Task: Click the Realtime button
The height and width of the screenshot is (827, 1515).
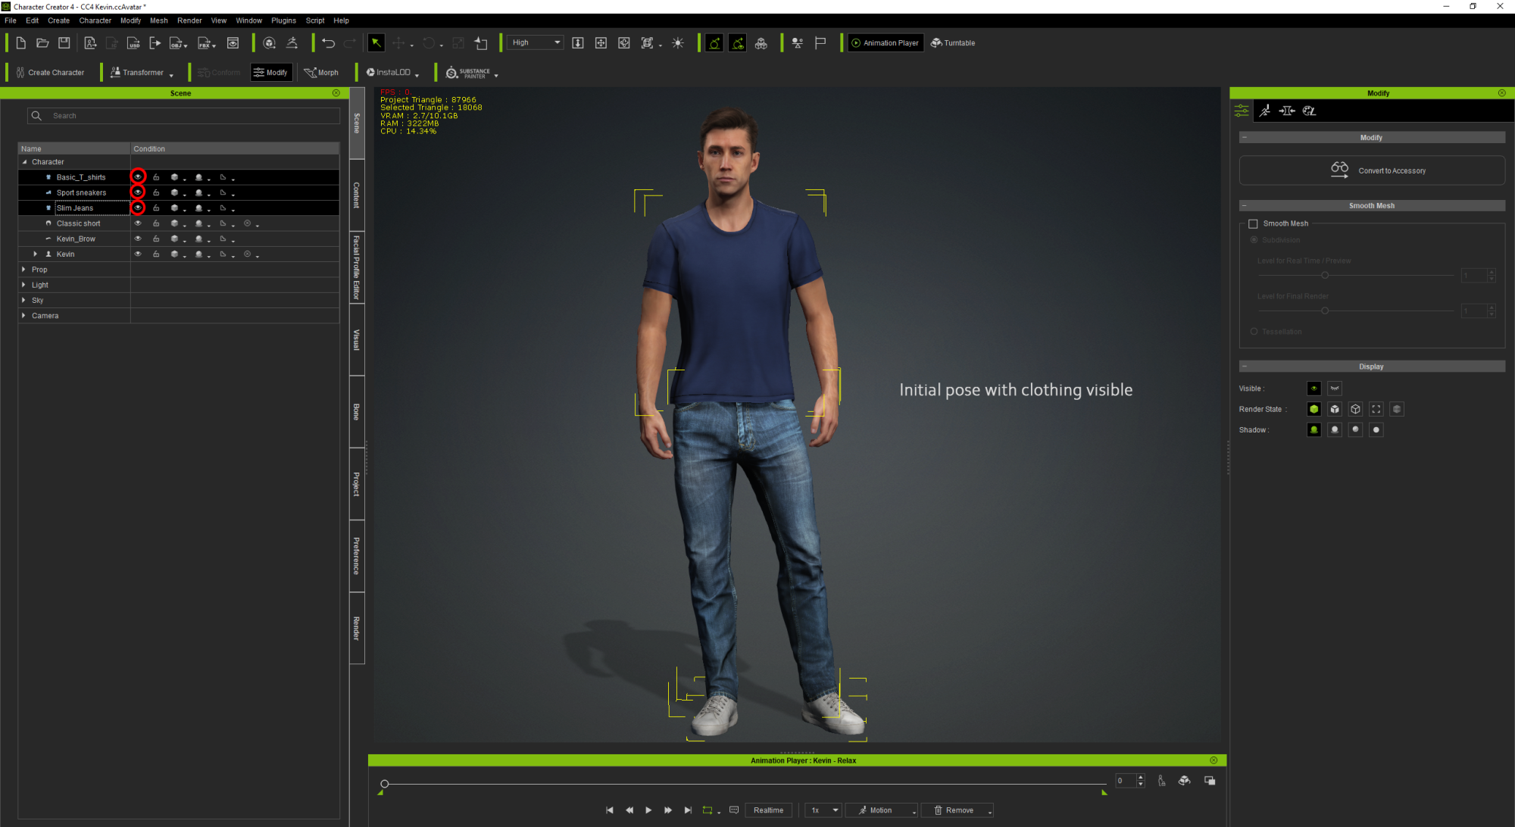Action: [768, 810]
